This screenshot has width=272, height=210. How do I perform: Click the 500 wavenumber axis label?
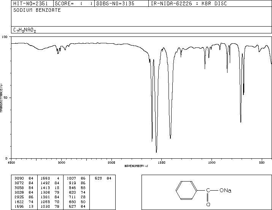click(262, 163)
